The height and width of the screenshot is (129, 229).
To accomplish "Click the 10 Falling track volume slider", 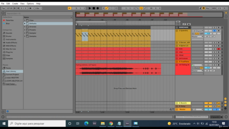I will [x=208, y=68].
